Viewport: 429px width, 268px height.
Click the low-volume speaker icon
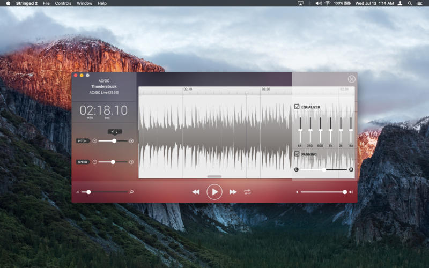click(297, 192)
